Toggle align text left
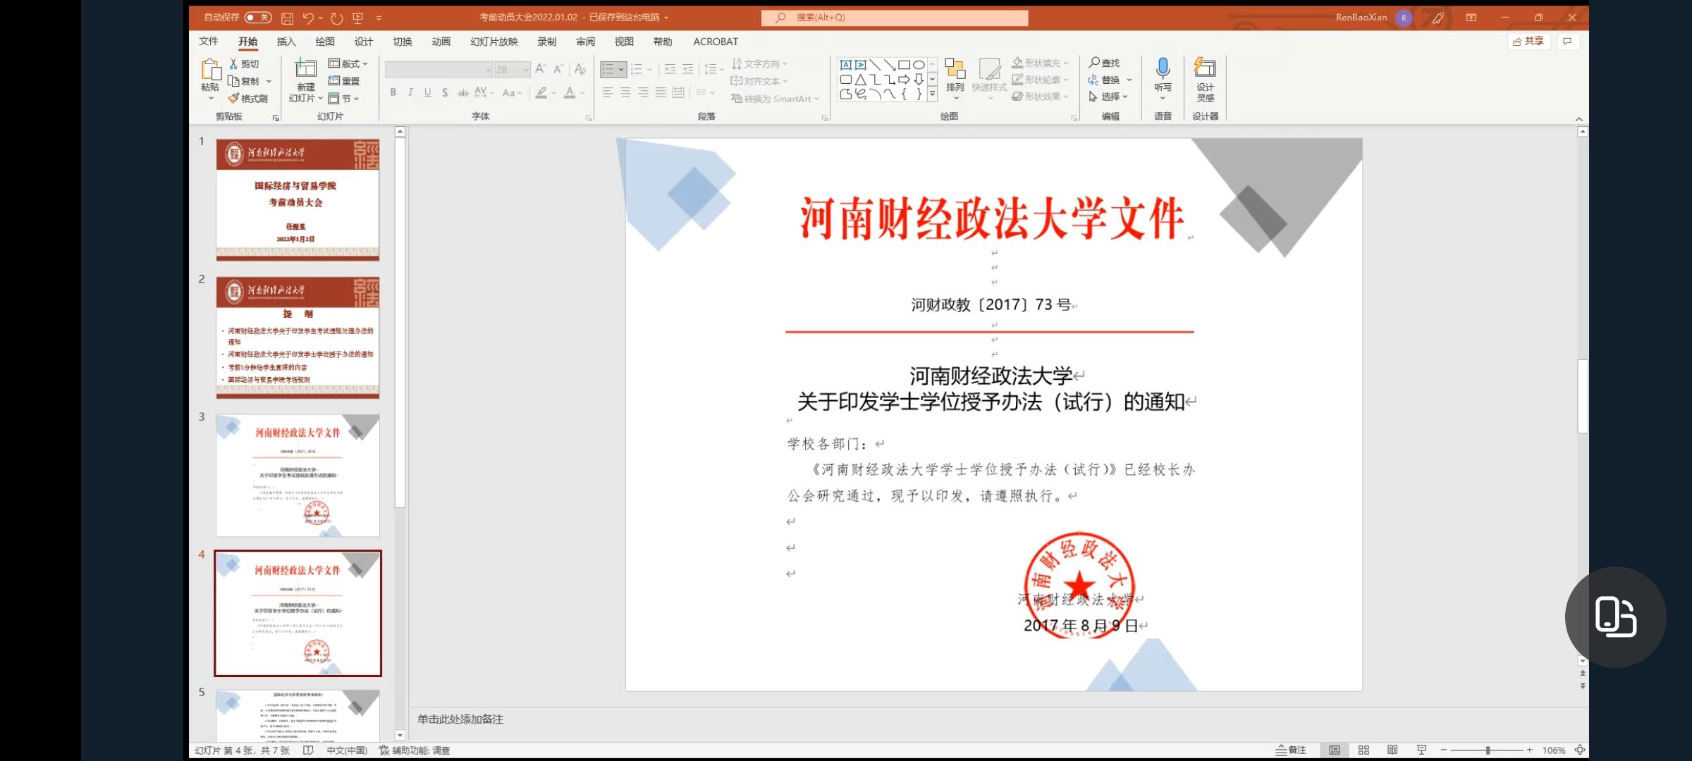Screen dimensions: 1692x761 pos(608,92)
